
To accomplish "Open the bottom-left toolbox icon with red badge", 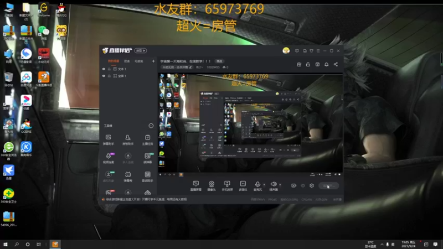I will 109,192.
